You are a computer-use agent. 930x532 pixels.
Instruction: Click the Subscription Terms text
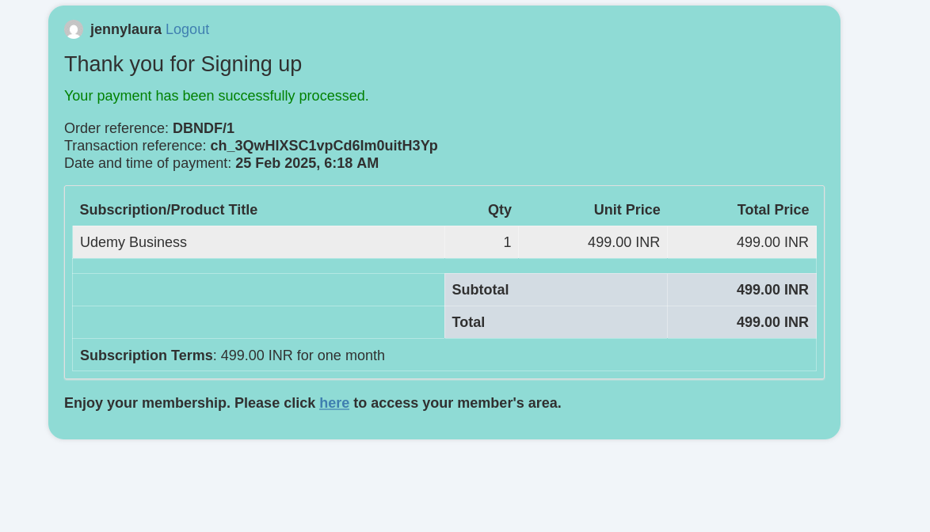[x=232, y=355]
